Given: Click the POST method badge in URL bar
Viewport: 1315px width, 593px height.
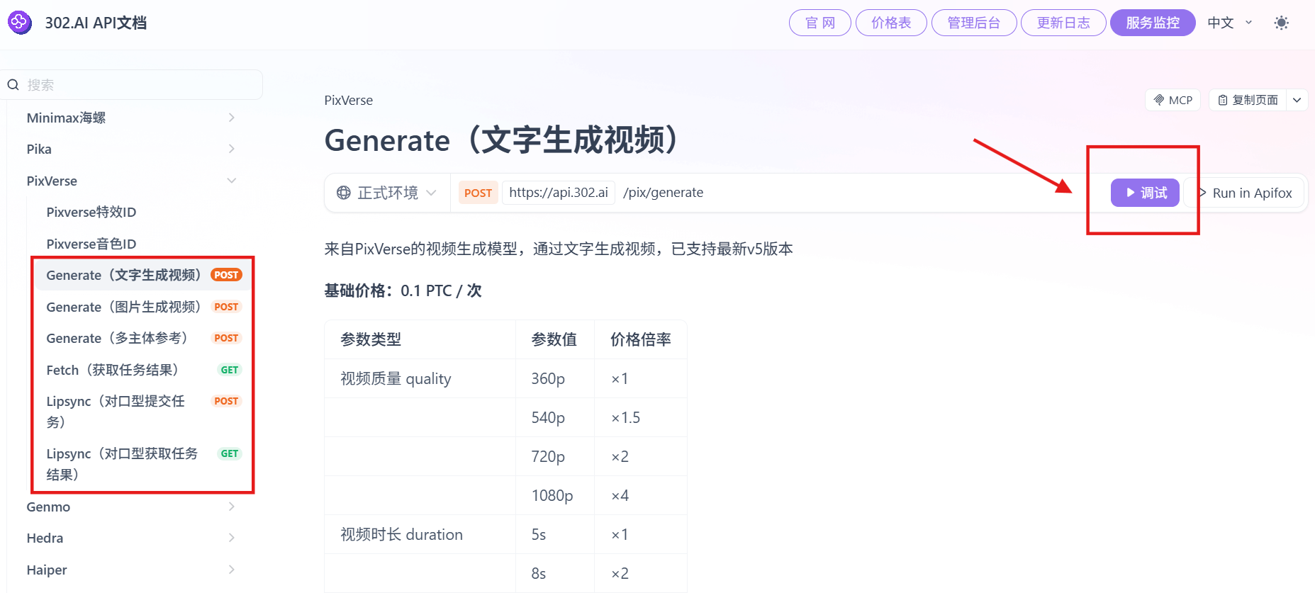Looking at the screenshot, I should coord(478,193).
